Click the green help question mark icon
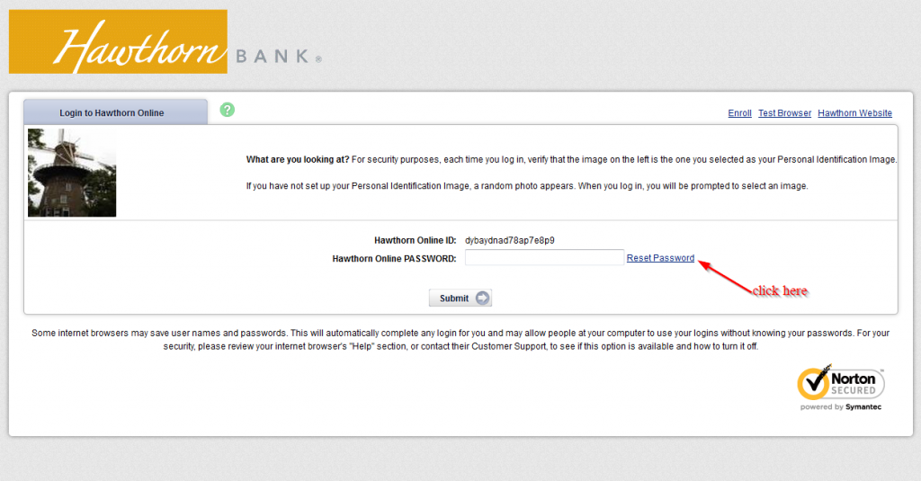This screenshot has width=921, height=481. point(228,110)
